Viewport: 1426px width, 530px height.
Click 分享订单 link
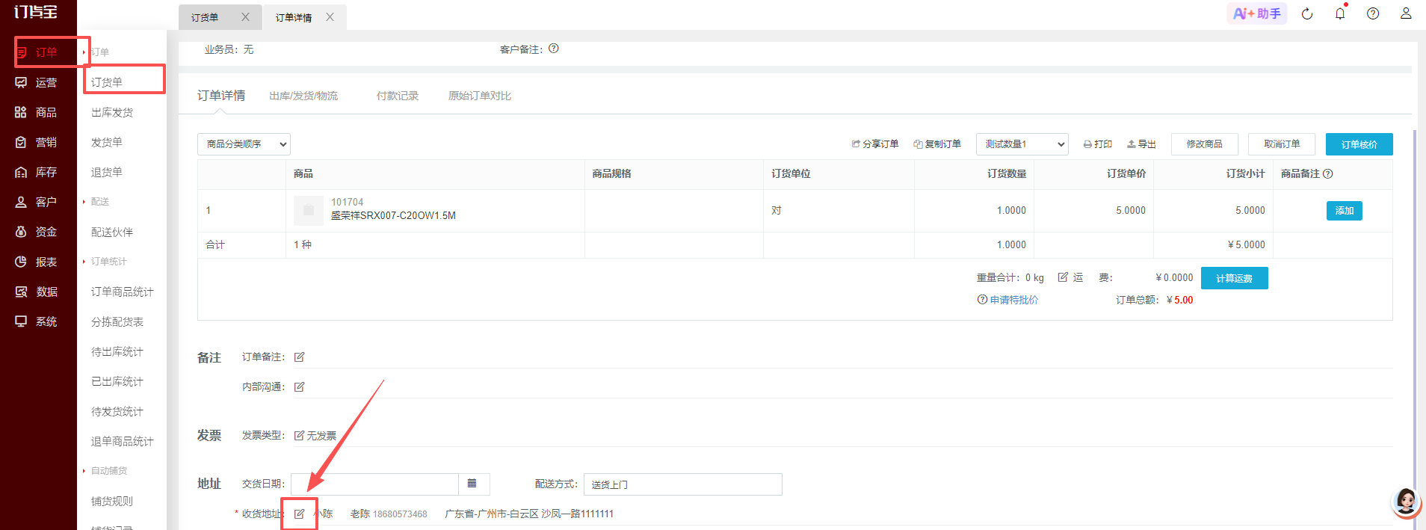[x=875, y=144]
